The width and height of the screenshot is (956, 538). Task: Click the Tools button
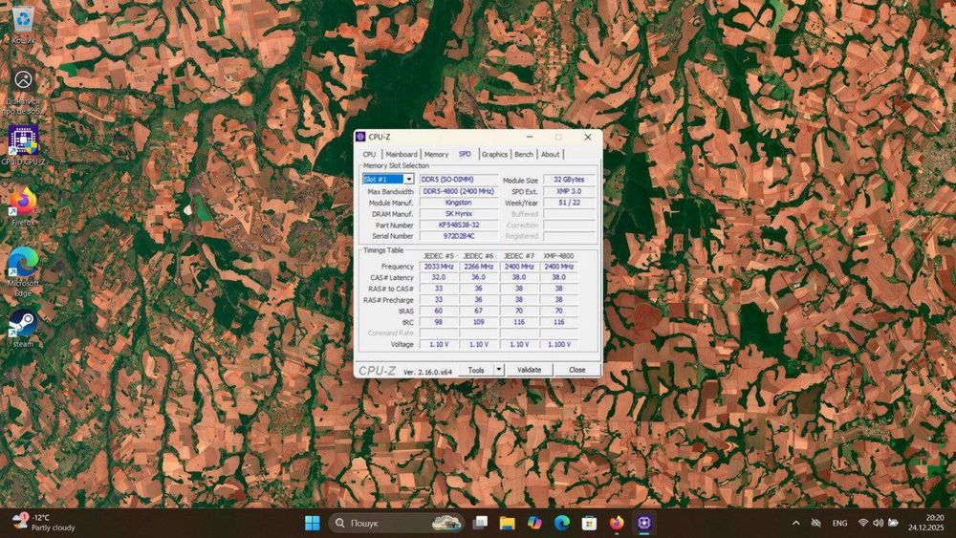coord(476,370)
